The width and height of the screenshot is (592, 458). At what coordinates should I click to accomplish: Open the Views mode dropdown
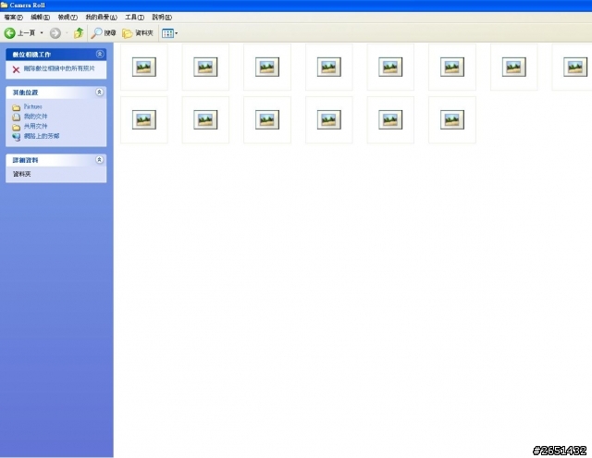click(169, 33)
